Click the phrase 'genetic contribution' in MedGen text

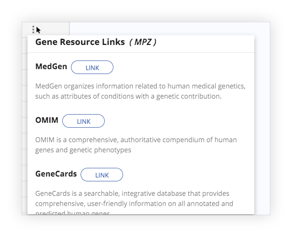189,96
